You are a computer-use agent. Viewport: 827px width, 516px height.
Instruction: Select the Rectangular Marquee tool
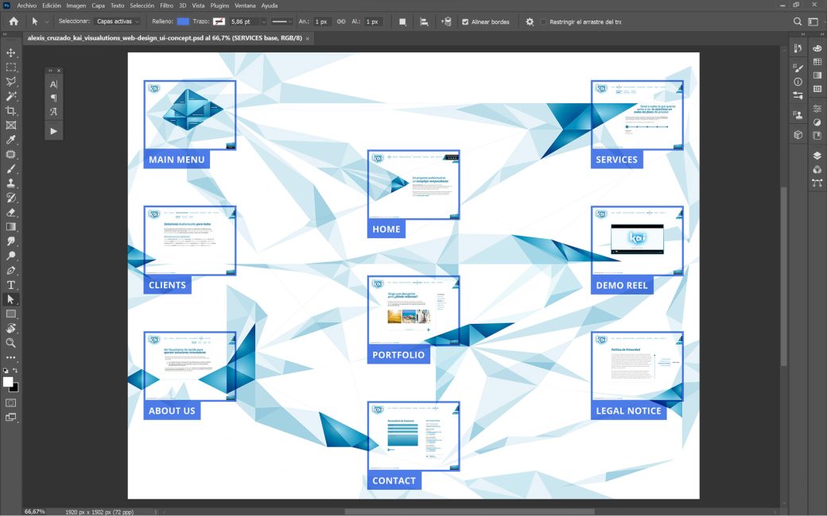10,67
